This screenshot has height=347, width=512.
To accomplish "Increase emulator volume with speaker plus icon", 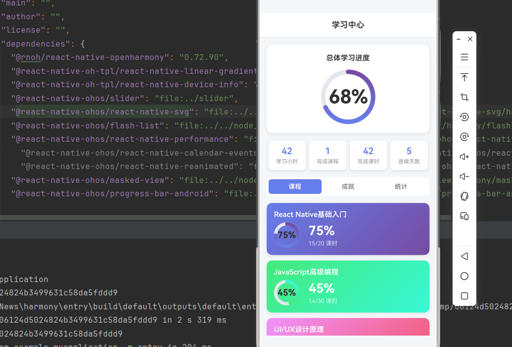I will [x=464, y=157].
